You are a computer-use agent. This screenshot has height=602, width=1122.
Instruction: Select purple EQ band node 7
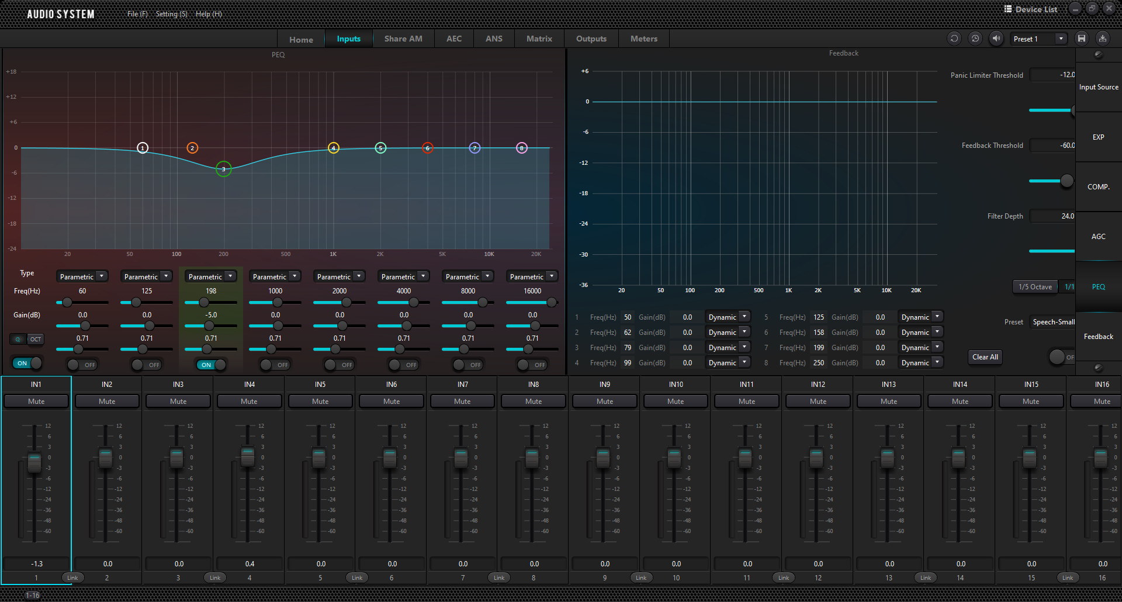coord(475,148)
